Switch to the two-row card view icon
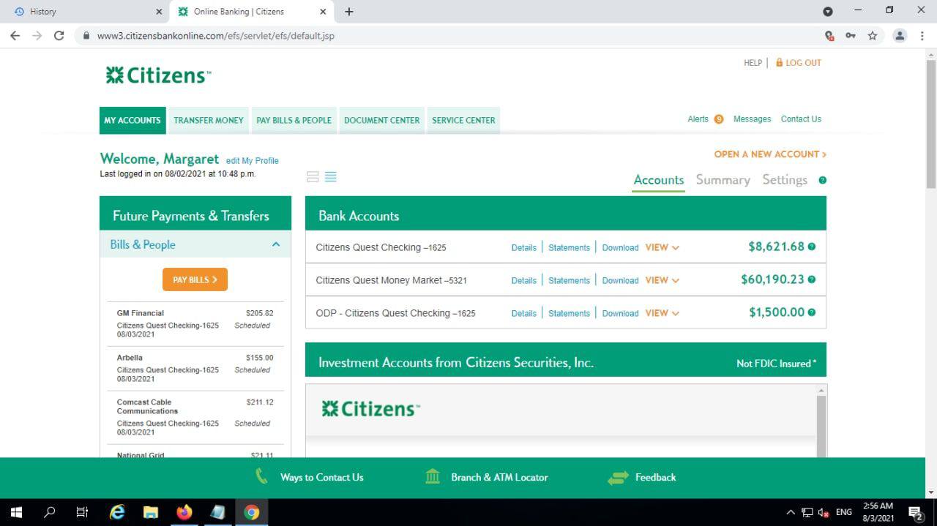 point(313,176)
